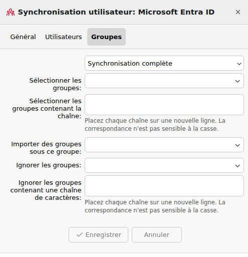Select the Groupes tab
The image size is (248, 257).
(106, 37)
